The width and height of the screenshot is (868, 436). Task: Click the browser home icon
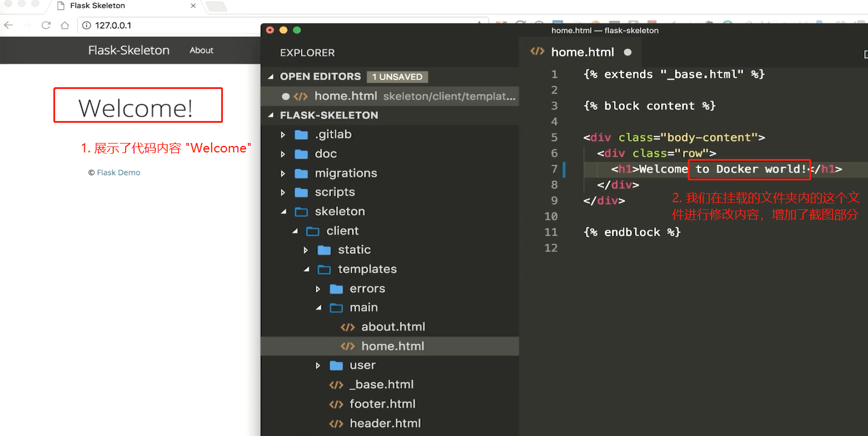65,26
